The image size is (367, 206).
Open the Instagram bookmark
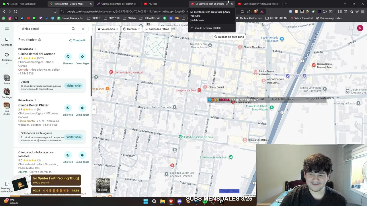tap(10, 18)
